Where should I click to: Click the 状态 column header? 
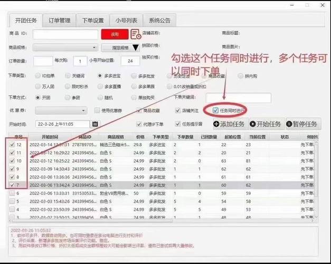pos(285,137)
